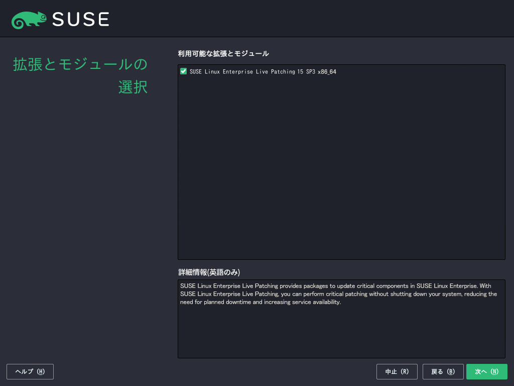The width and height of the screenshot is (514, 386).
Task: Abort installation using 中止 (R) button
Action: click(x=397, y=371)
